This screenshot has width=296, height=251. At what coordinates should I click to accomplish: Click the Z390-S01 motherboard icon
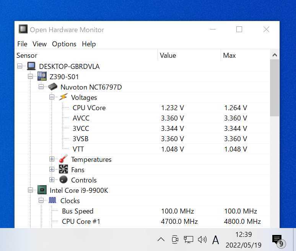pyautogui.click(x=42, y=76)
